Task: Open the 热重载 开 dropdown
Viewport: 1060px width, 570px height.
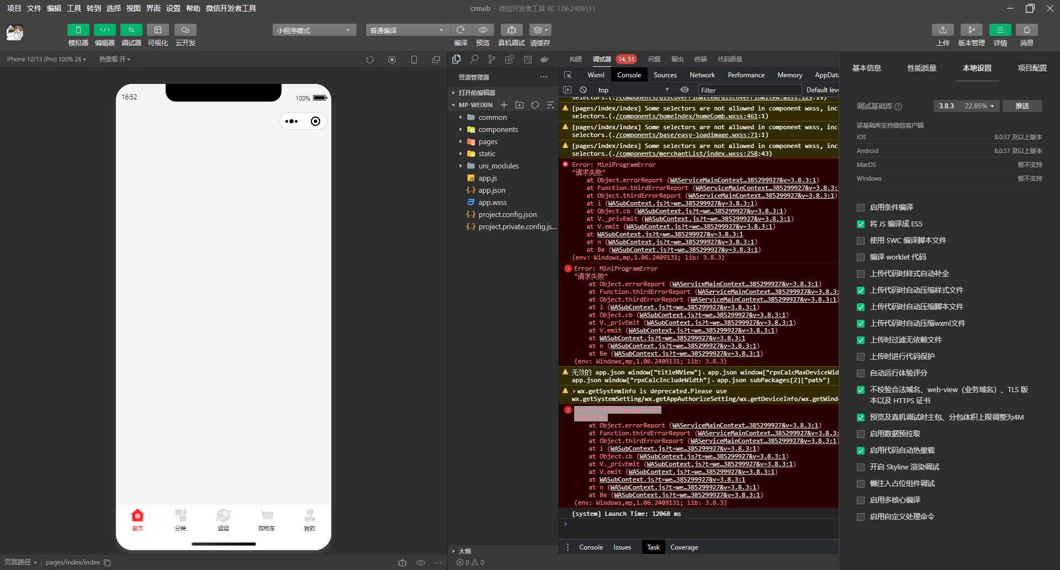Action: (115, 59)
